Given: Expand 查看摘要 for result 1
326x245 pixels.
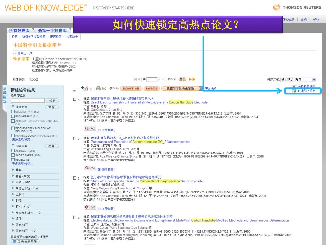Looking at the screenshot, I should pyautogui.click(x=106, y=130).
